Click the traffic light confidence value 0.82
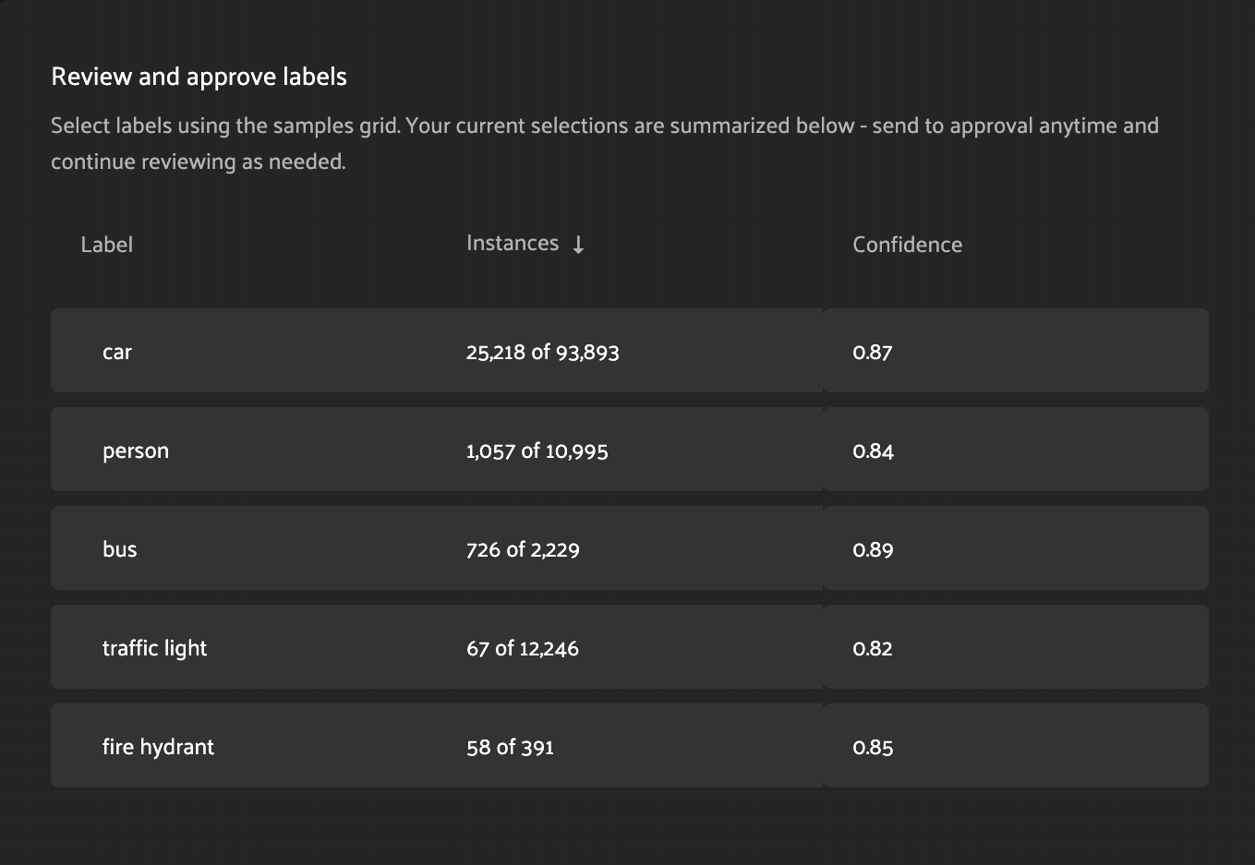Screen dimensions: 1255x865 pos(873,647)
